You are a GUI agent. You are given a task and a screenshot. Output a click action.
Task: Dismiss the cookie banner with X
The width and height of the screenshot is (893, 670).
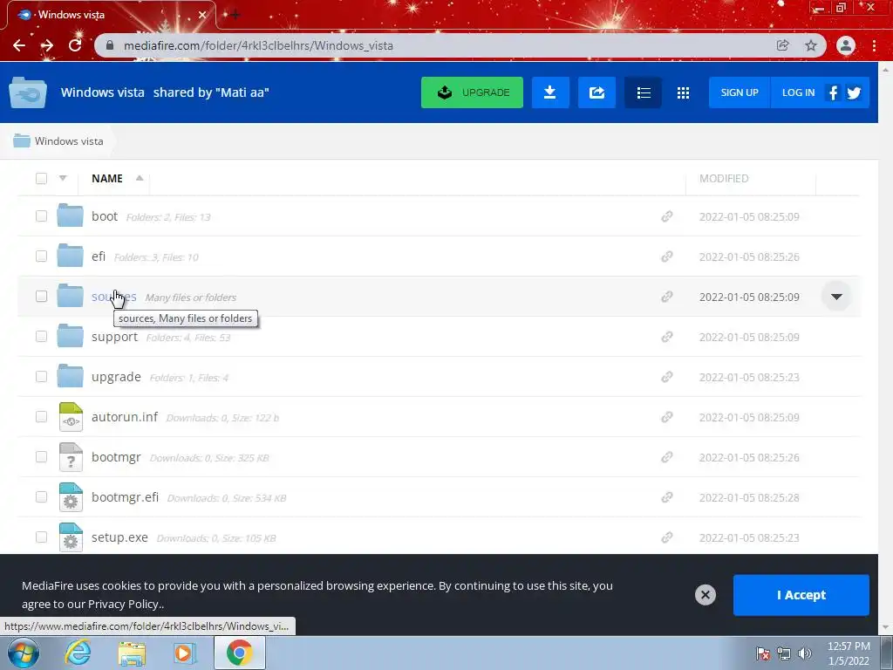click(x=705, y=595)
